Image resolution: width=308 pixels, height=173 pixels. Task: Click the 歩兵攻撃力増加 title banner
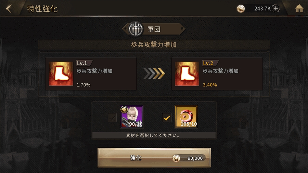(154, 45)
